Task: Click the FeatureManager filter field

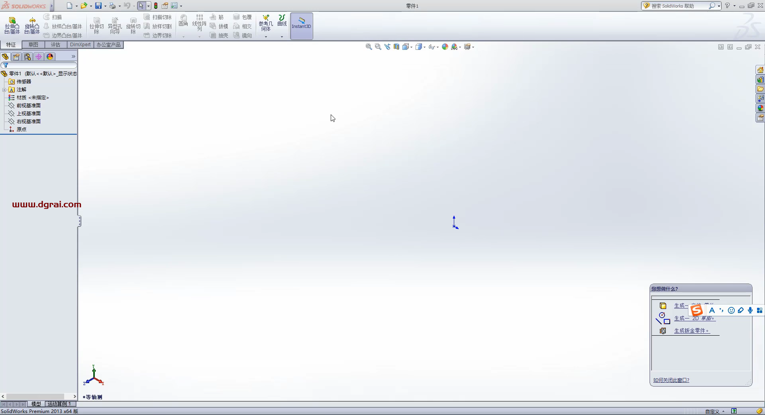Action: coord(39,65)
